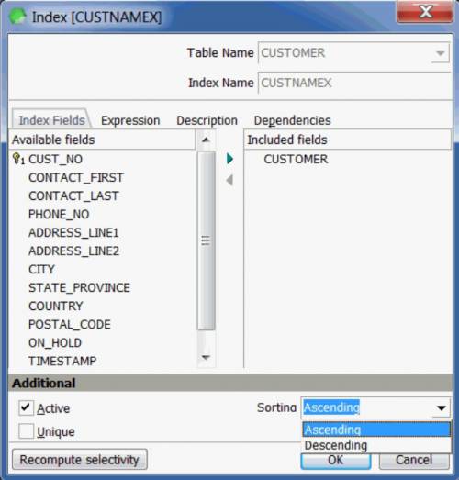Click the scroll-up arrow of available fields list
Screen dimensions: 459x480
click(x=206, y=140)
